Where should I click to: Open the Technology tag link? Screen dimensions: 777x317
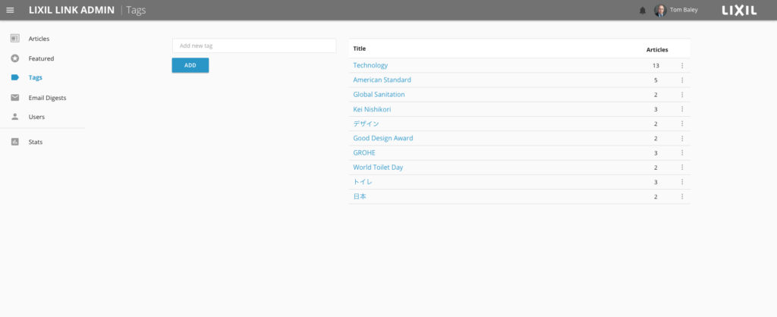click(370, 65)
